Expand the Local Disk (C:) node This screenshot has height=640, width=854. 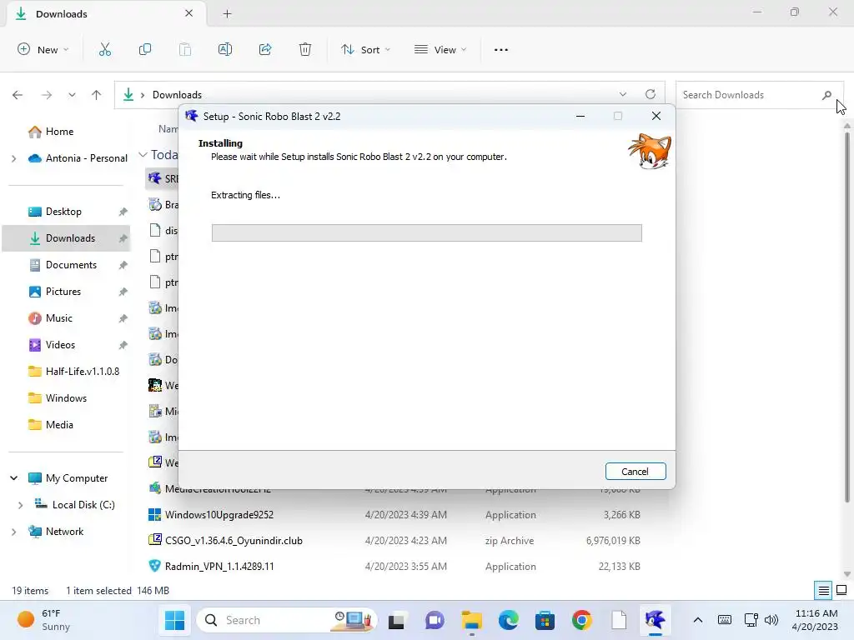click(x=20, y=505)
